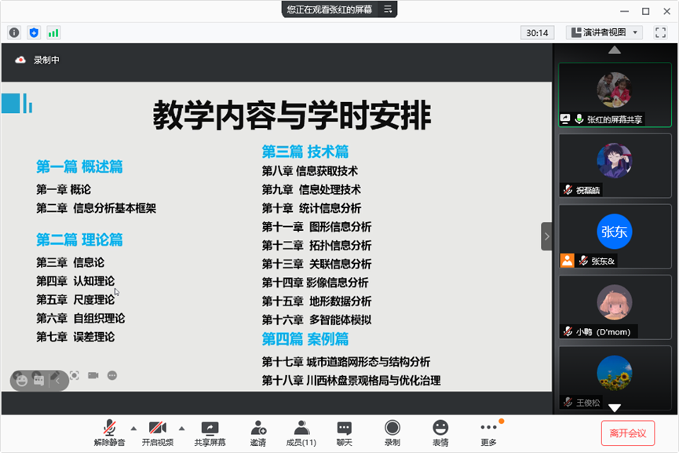Image resolution: width=679 pixels, height=453 pixels.
Task: Open the meeting info icon
Action: click(x=14, y=32)
